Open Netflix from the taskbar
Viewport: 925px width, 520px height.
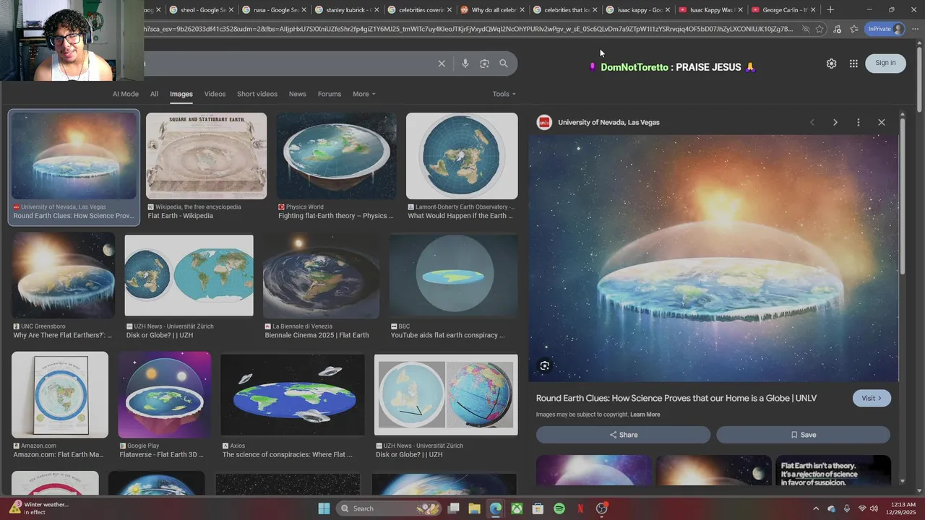[x=580, y=508]
